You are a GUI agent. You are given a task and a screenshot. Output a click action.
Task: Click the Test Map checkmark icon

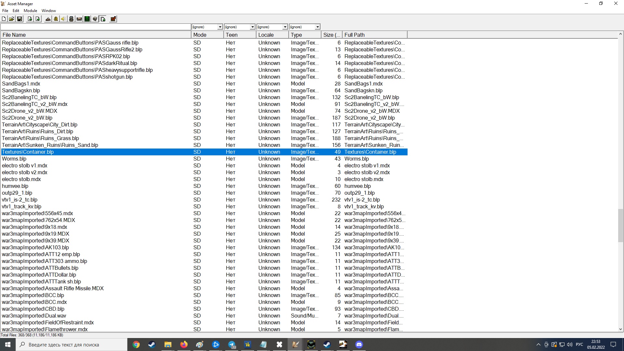coord(113,19)
